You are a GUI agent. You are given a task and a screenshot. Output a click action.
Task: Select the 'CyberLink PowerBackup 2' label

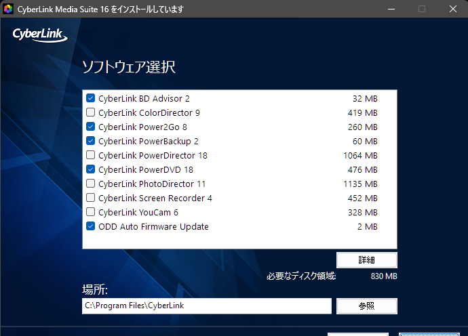149,142
